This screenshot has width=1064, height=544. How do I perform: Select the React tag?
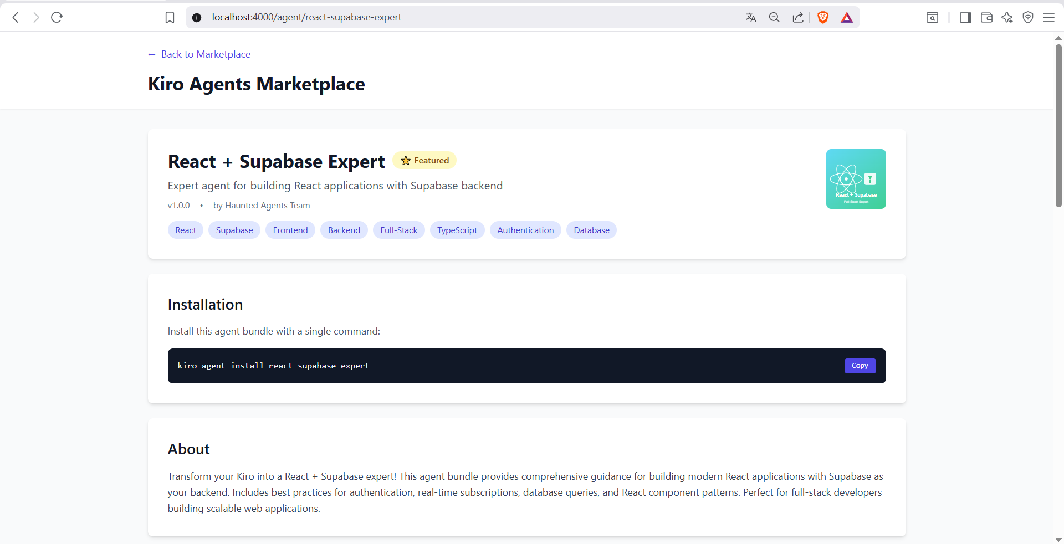click(186, 230)
